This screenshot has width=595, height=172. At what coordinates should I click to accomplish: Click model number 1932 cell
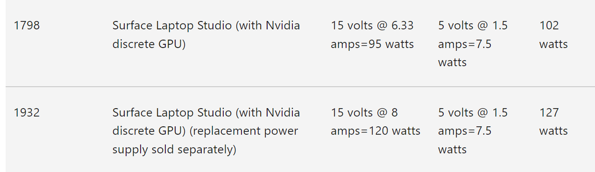click(x=27, y=113)
